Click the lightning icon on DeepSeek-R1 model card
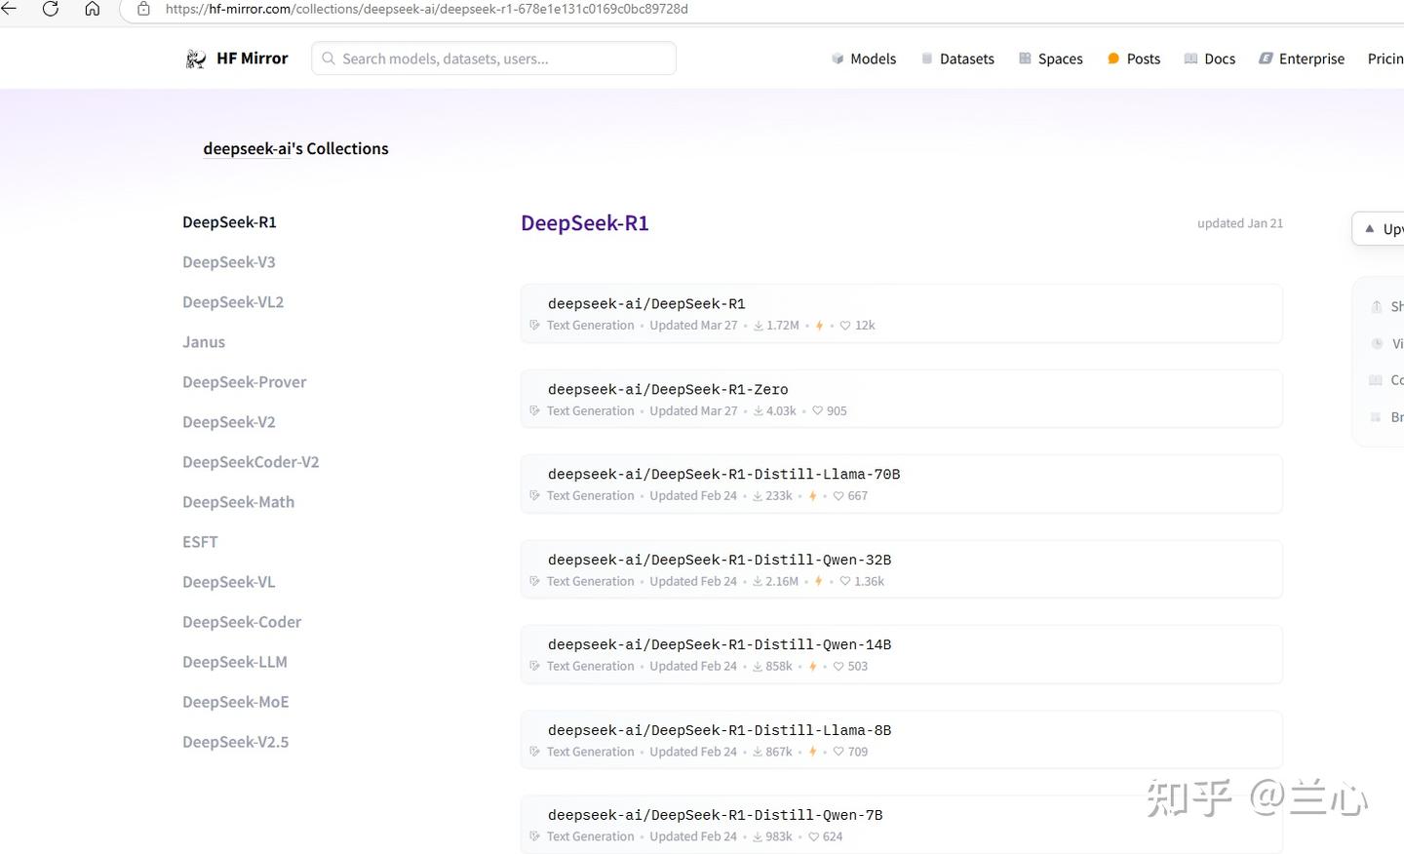 [818, 325]
